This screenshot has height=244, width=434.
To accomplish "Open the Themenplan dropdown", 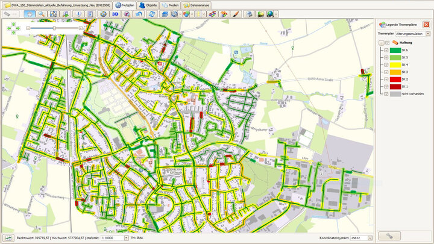I will click(427, 34).
